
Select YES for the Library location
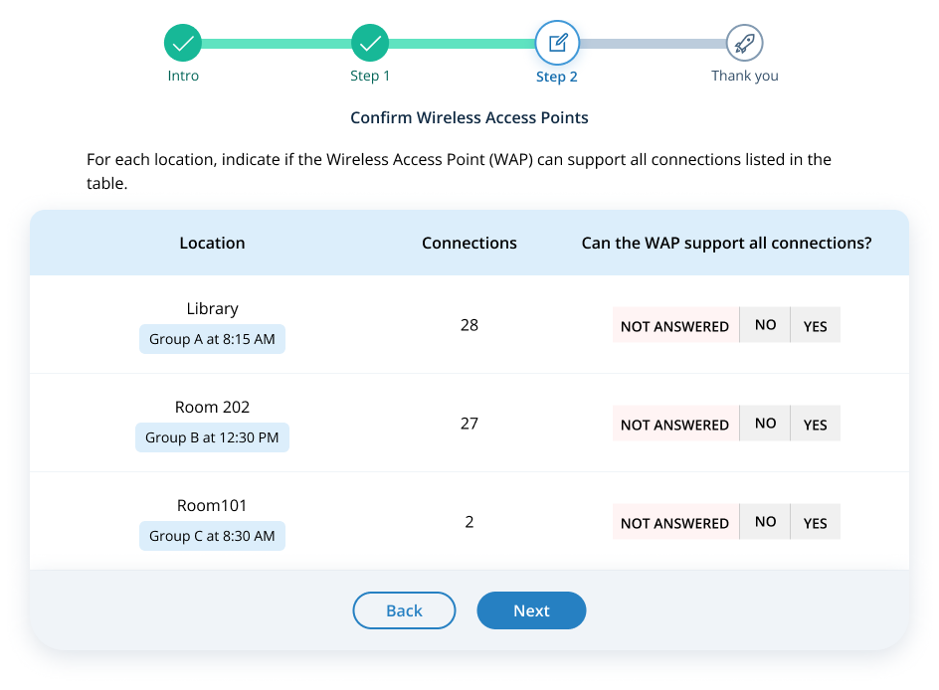tap(815, 325)
